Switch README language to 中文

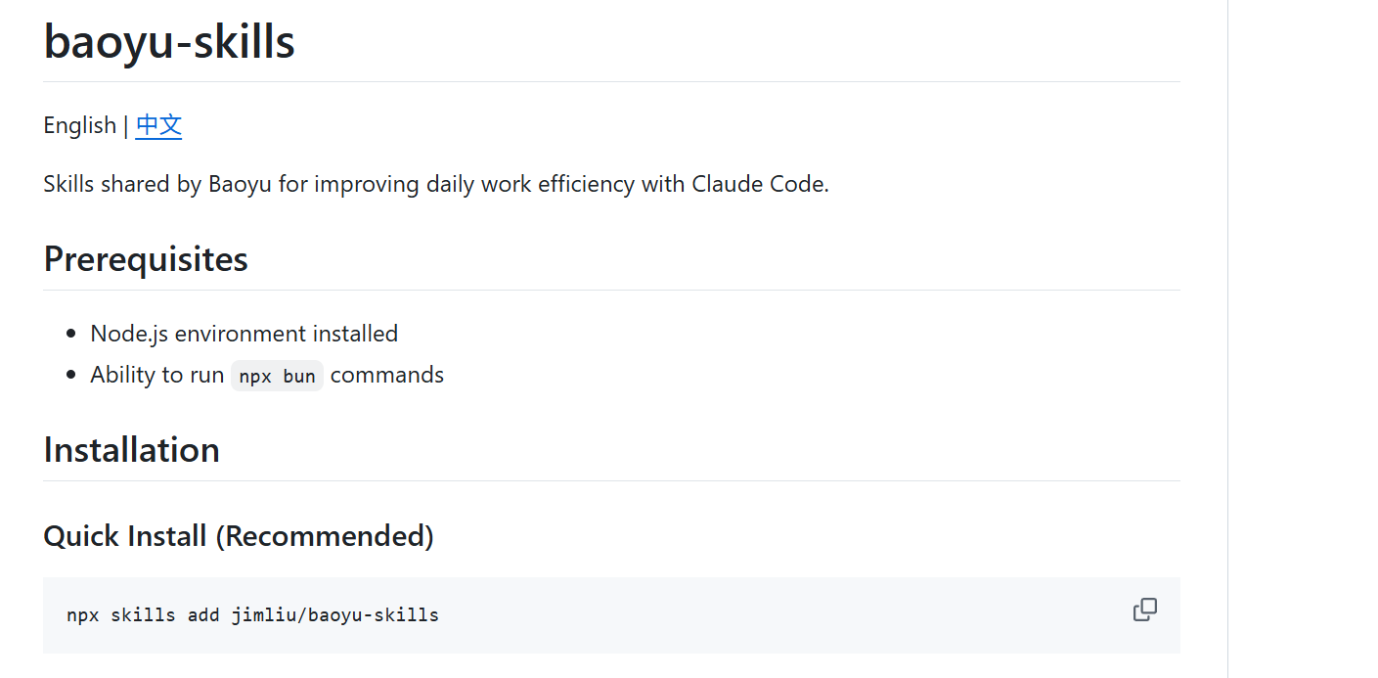pyautogui.click(x=158, y=125)
